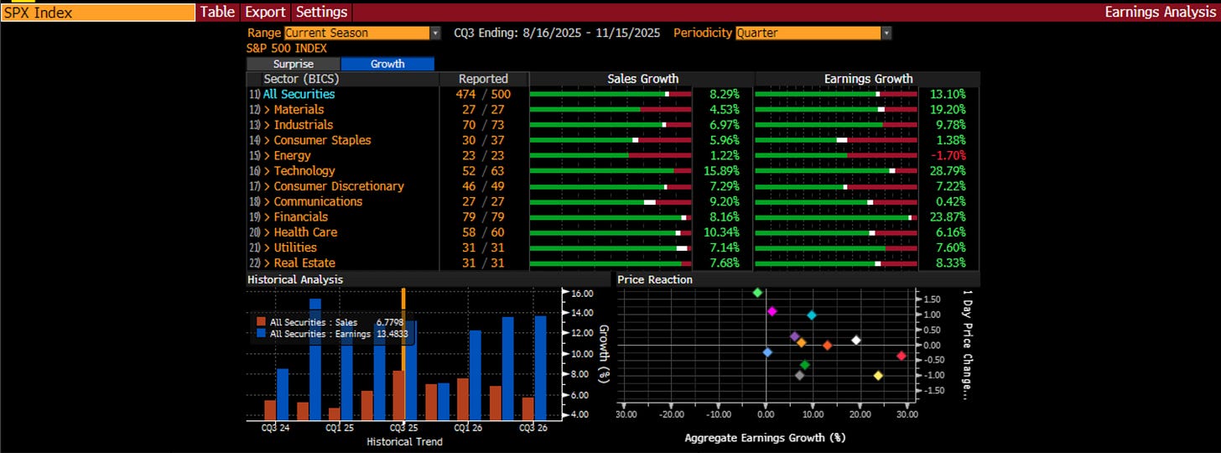This screenshot has height=453, width=1221.
Task: Click the Historical Analysis panel title
Action: tap(295, 279)
